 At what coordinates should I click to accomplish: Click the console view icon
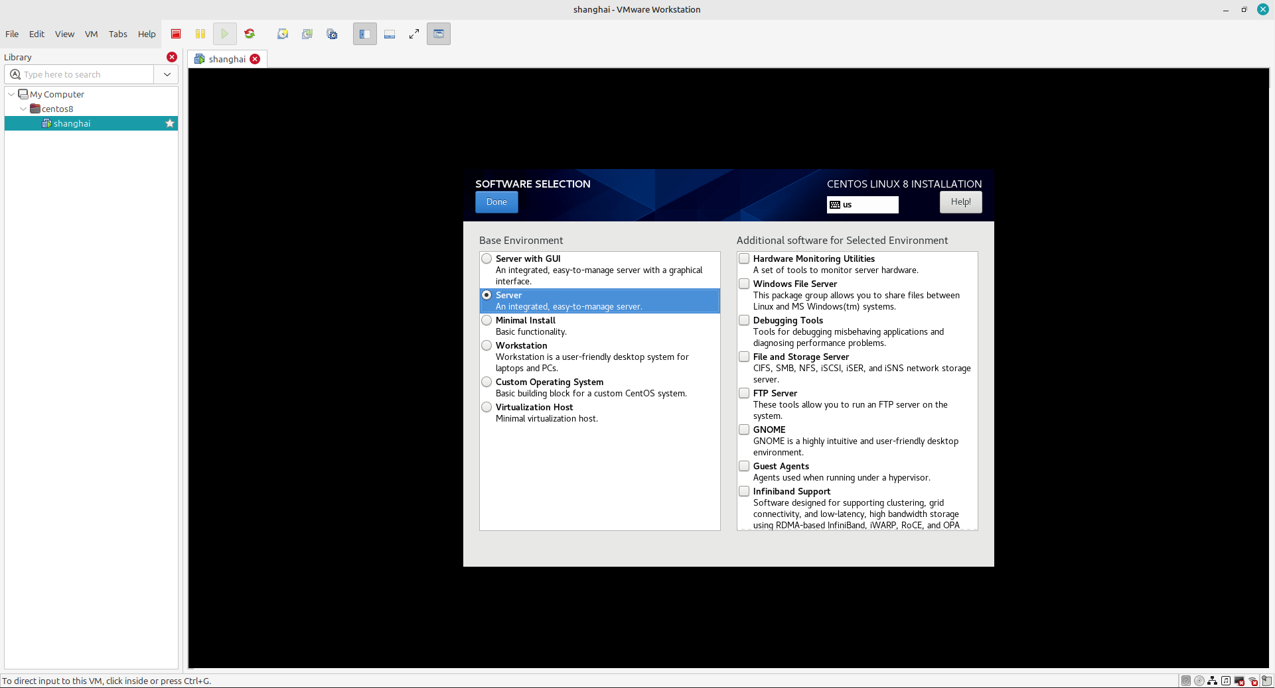click(439, 34)
